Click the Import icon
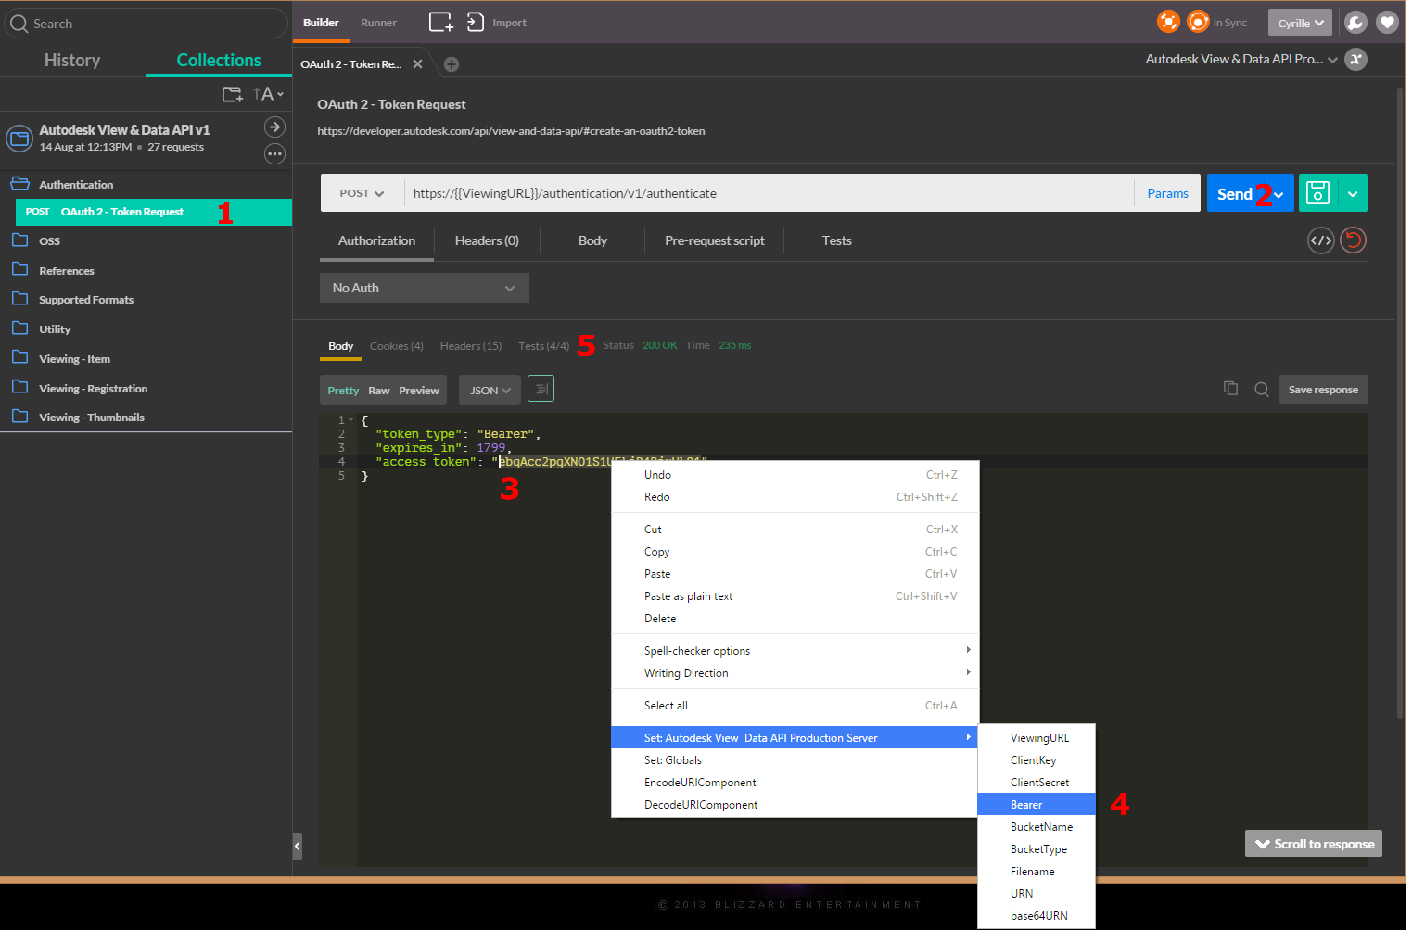 pos(475,23)
